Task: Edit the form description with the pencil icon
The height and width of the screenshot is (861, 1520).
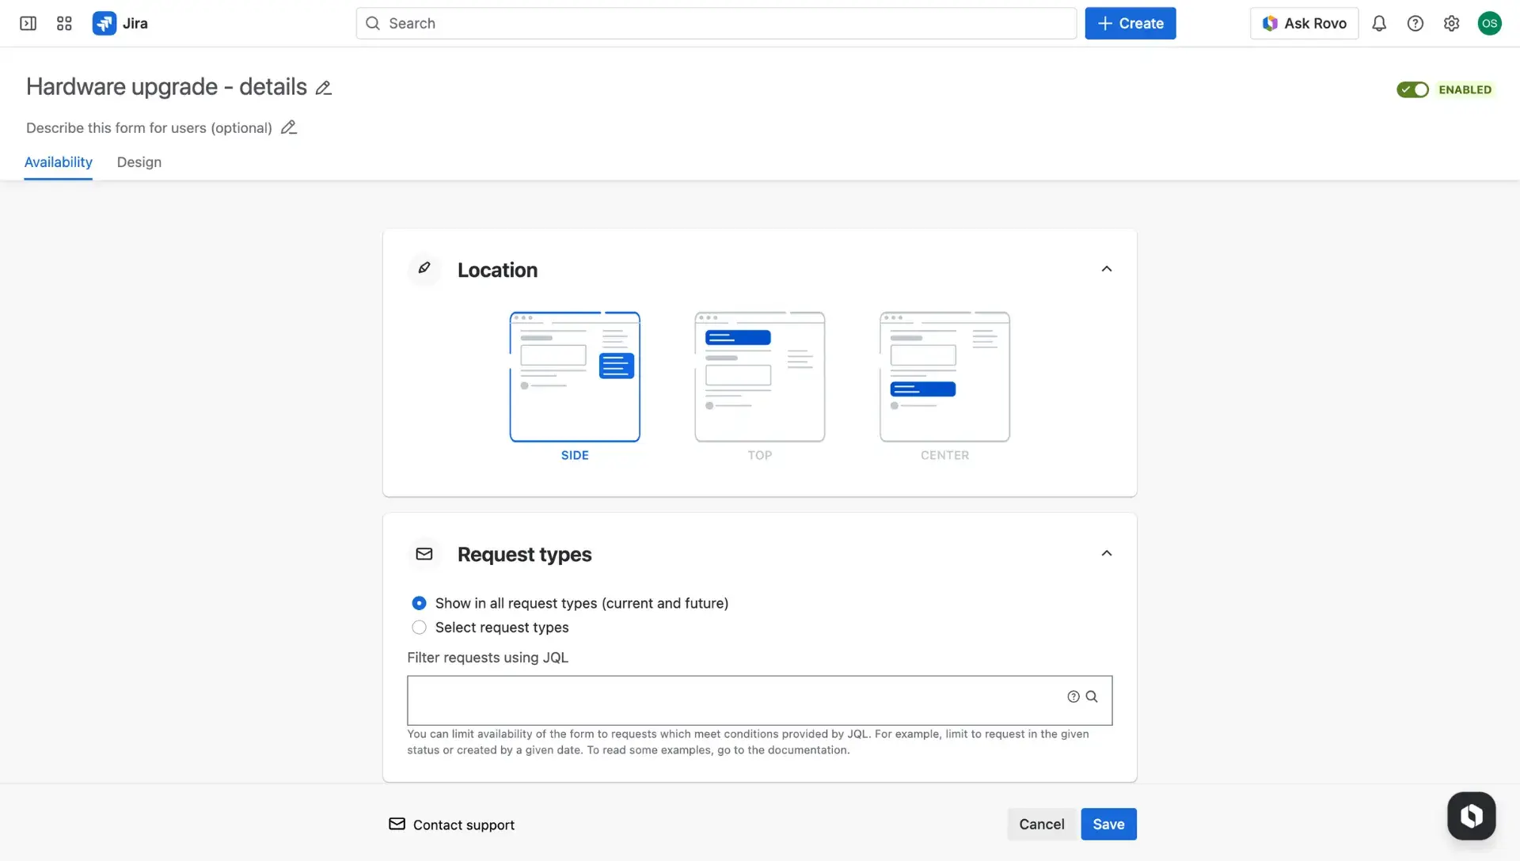Action: point(288,127)
